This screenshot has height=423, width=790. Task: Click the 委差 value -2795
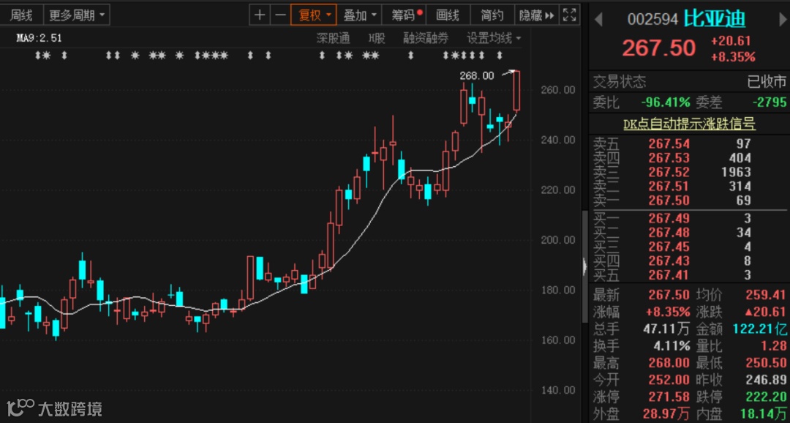pos(770,102)
